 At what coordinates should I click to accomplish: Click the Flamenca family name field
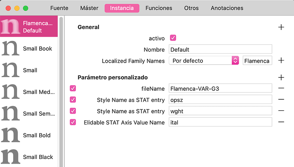[x=257, y=60]
